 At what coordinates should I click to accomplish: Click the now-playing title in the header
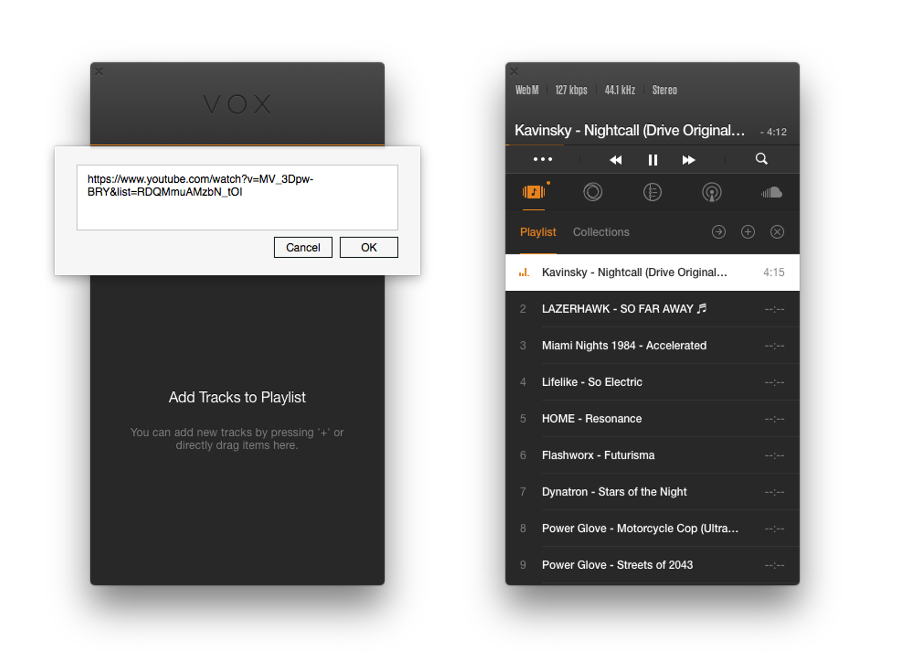pyautogui.click(x=629, y=130)
